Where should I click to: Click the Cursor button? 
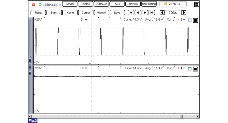pos(86,12)
